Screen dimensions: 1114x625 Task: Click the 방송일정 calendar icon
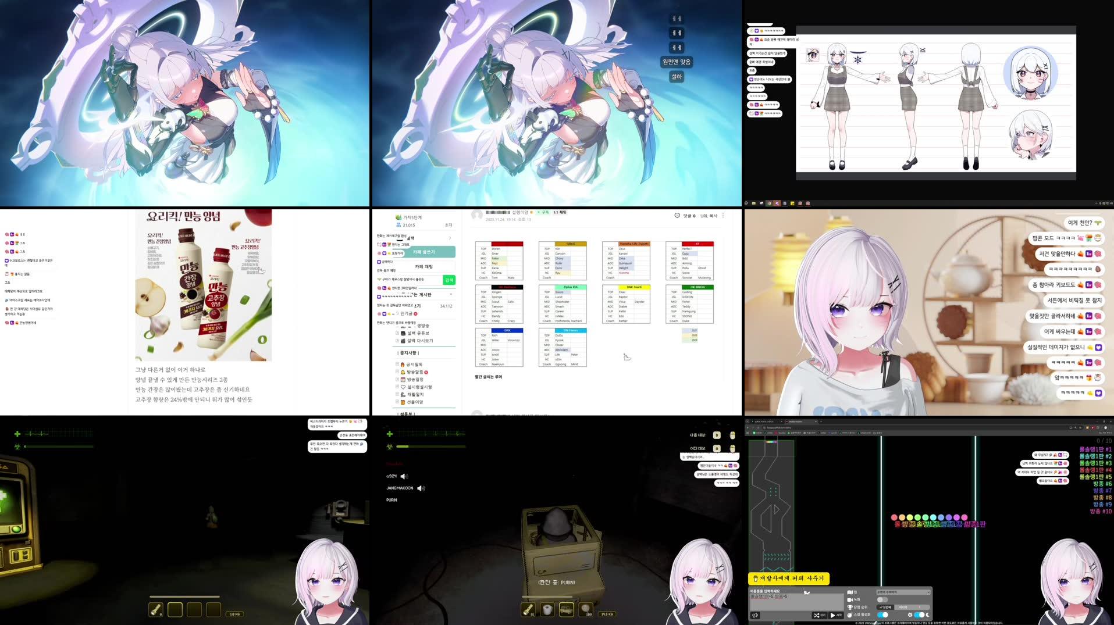click(403, 379)
